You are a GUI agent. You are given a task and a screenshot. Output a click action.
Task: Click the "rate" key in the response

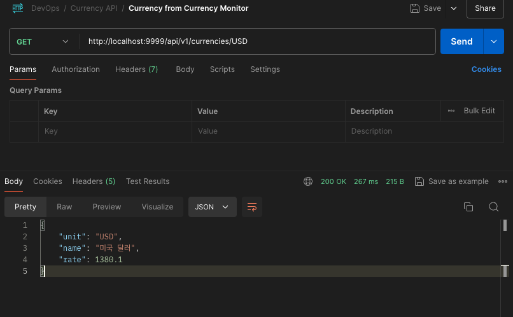click(72, 260)
